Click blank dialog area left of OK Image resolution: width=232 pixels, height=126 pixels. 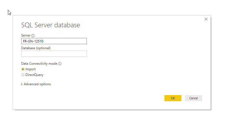coord(113,98)
